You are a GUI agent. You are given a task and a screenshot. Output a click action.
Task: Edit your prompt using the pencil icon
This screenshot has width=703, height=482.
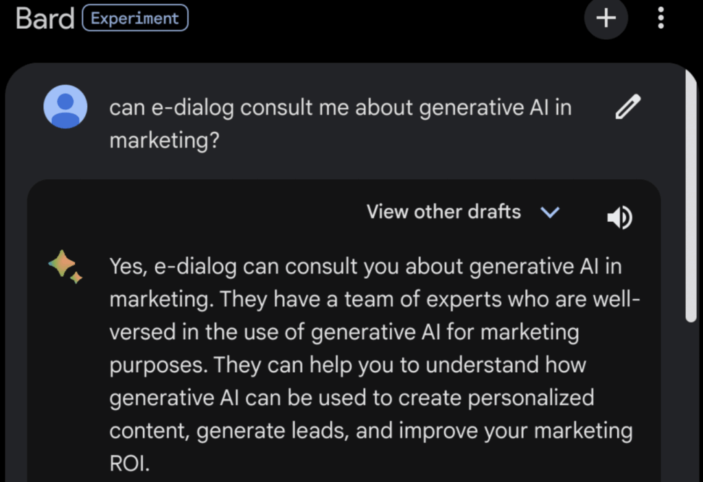click(627, 106)
